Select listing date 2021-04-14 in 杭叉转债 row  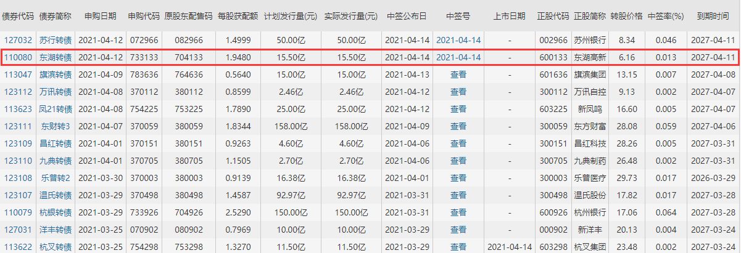click(x=510, y=247)
